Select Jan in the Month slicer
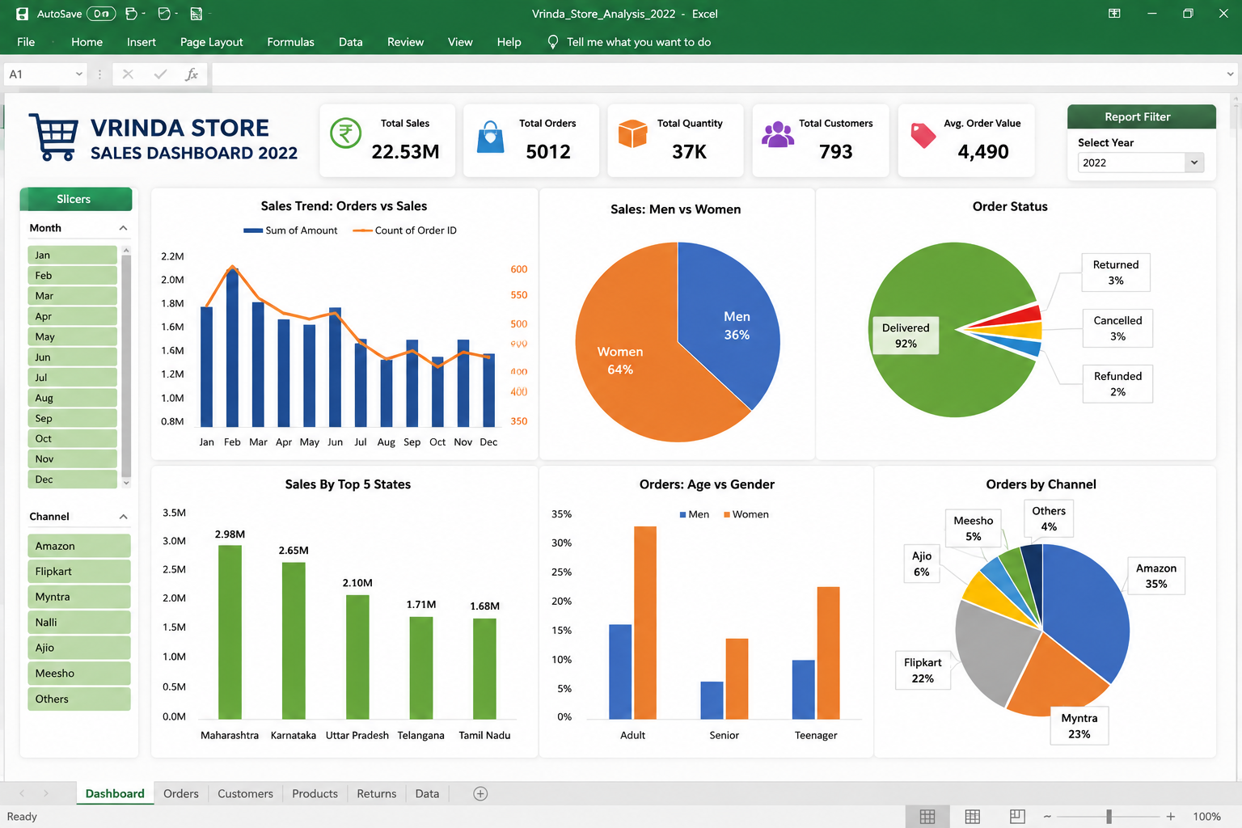1242x828 pixels. [72, 255]
